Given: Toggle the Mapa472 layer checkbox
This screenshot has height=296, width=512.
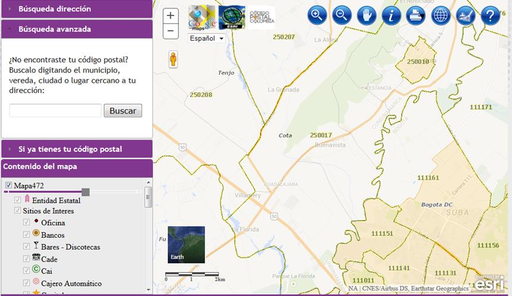Looking at the screenshot, I should pos(8,186).
